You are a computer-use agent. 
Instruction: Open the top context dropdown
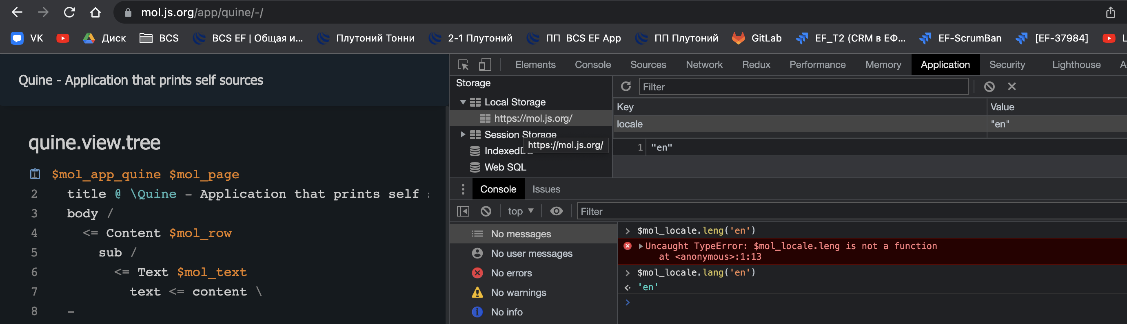point(520,211)
